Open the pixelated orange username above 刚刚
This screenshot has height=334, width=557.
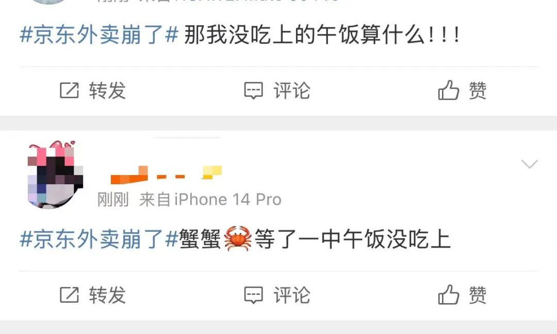(166, 175)
